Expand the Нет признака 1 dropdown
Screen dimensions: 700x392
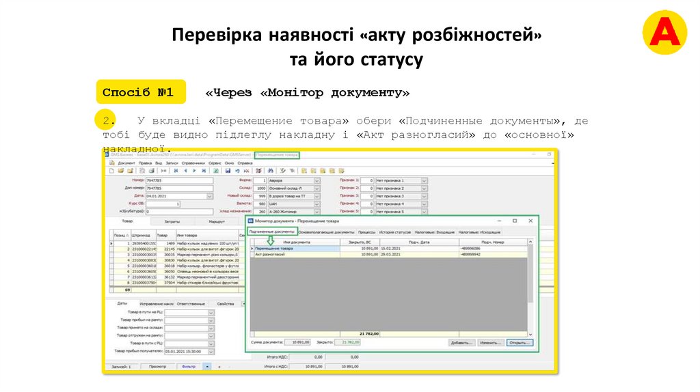pos(424,180)
